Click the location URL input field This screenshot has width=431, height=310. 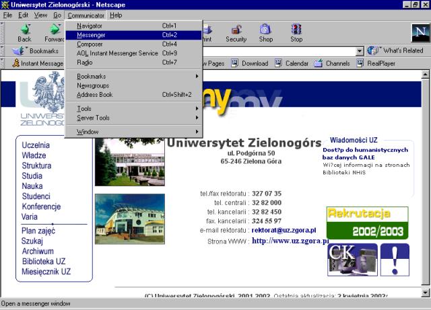(279, 51)
